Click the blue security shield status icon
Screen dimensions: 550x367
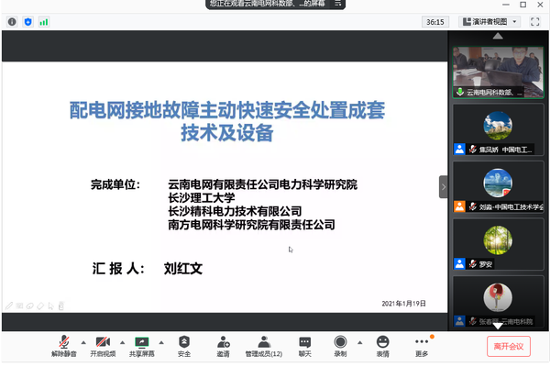click(x=27, y=21)
